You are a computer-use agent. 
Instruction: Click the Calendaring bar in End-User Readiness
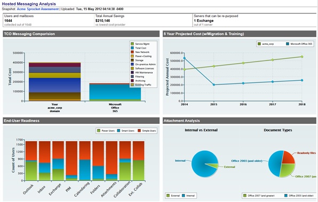(85, 161)
